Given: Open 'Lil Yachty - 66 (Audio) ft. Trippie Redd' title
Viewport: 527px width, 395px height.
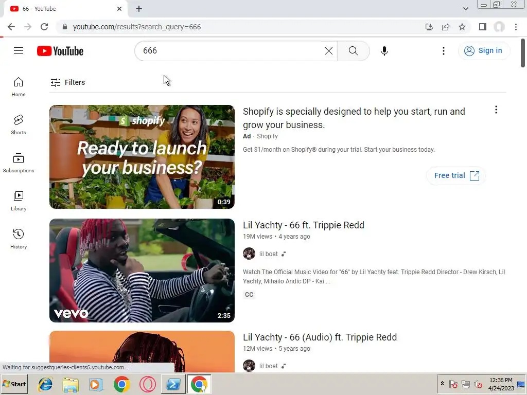Looking at the screenshot, I should [x=320, y=337].
